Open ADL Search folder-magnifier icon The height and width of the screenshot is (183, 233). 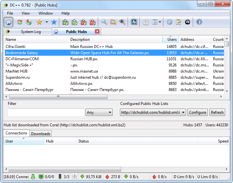click(x=113, y=22)
